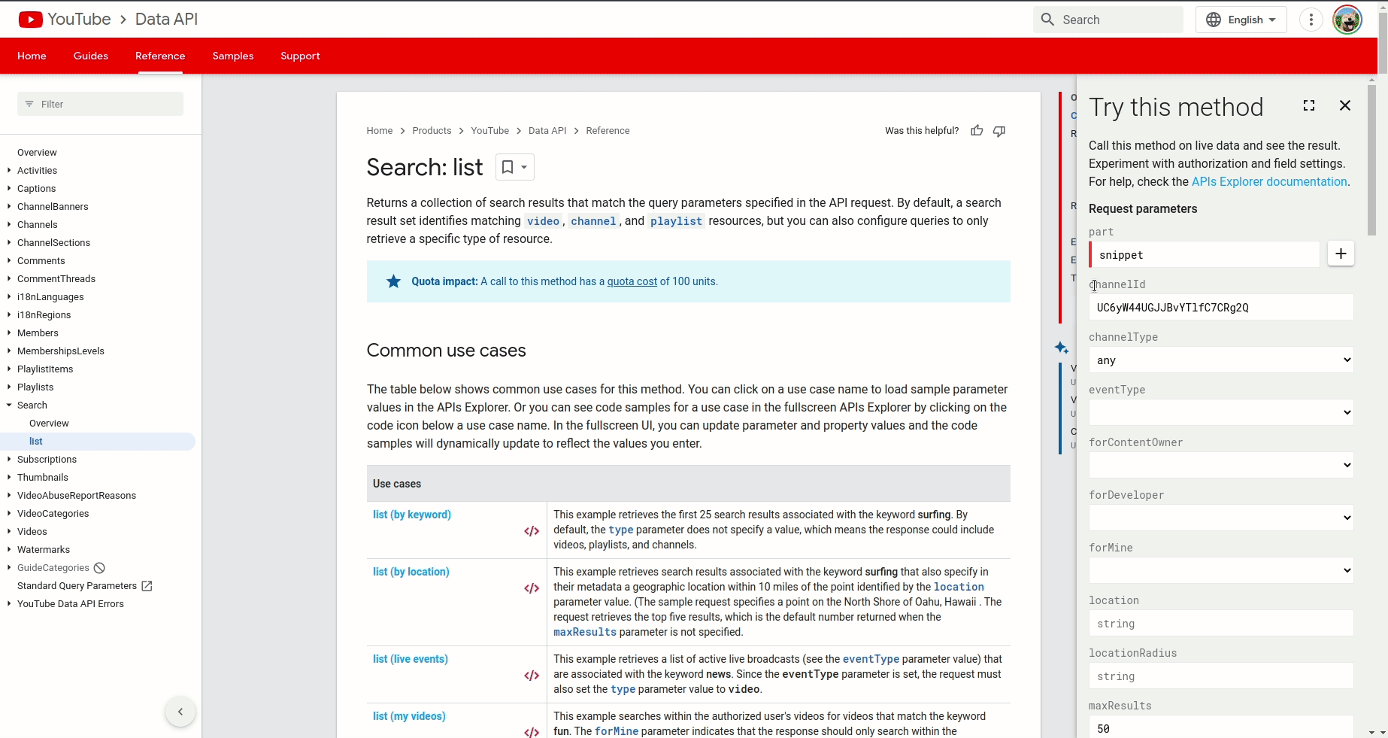
Task: Switch to the Samples tab
Action: point(232,56)
